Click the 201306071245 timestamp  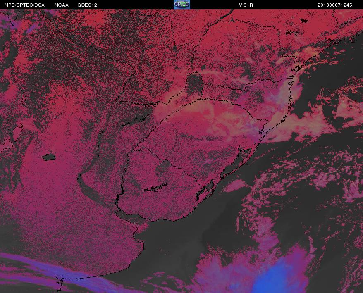(x=335, y=5)
